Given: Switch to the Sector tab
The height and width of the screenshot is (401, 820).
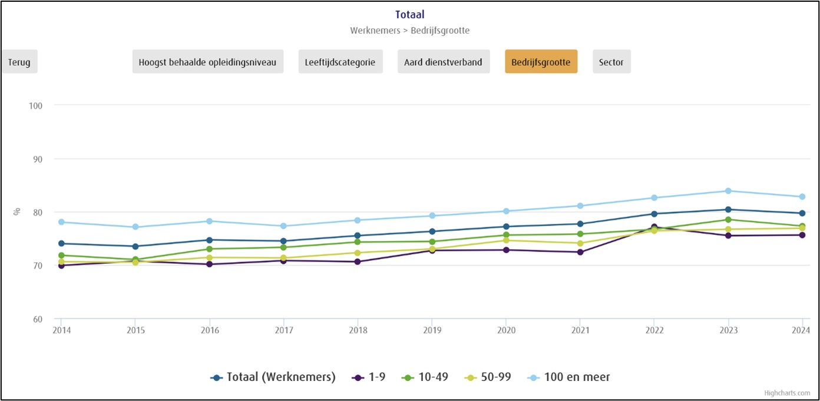Looking at the screenshot, I should click(611, 62).
